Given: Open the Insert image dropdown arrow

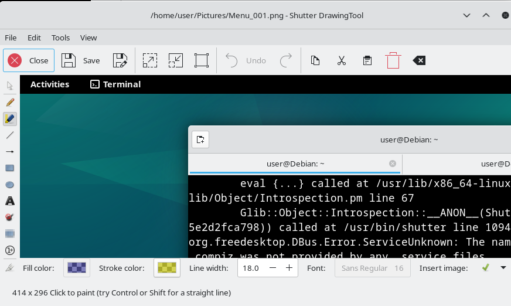Looking at the screenshot, I should pos(503,268).
